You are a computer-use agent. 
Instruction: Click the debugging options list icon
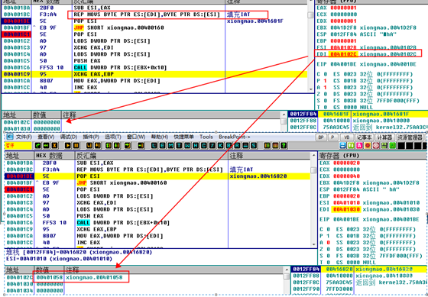[x=267, y=146]
